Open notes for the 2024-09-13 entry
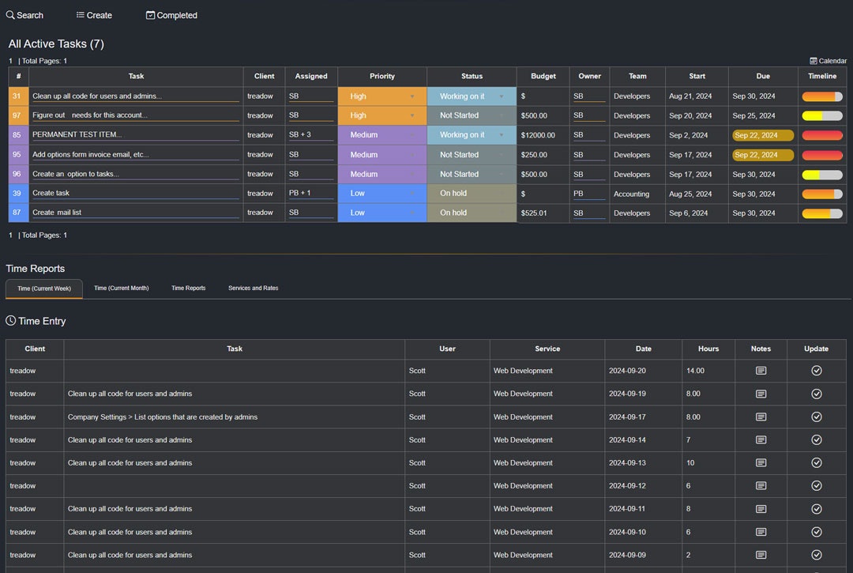 tap(761, 462)
